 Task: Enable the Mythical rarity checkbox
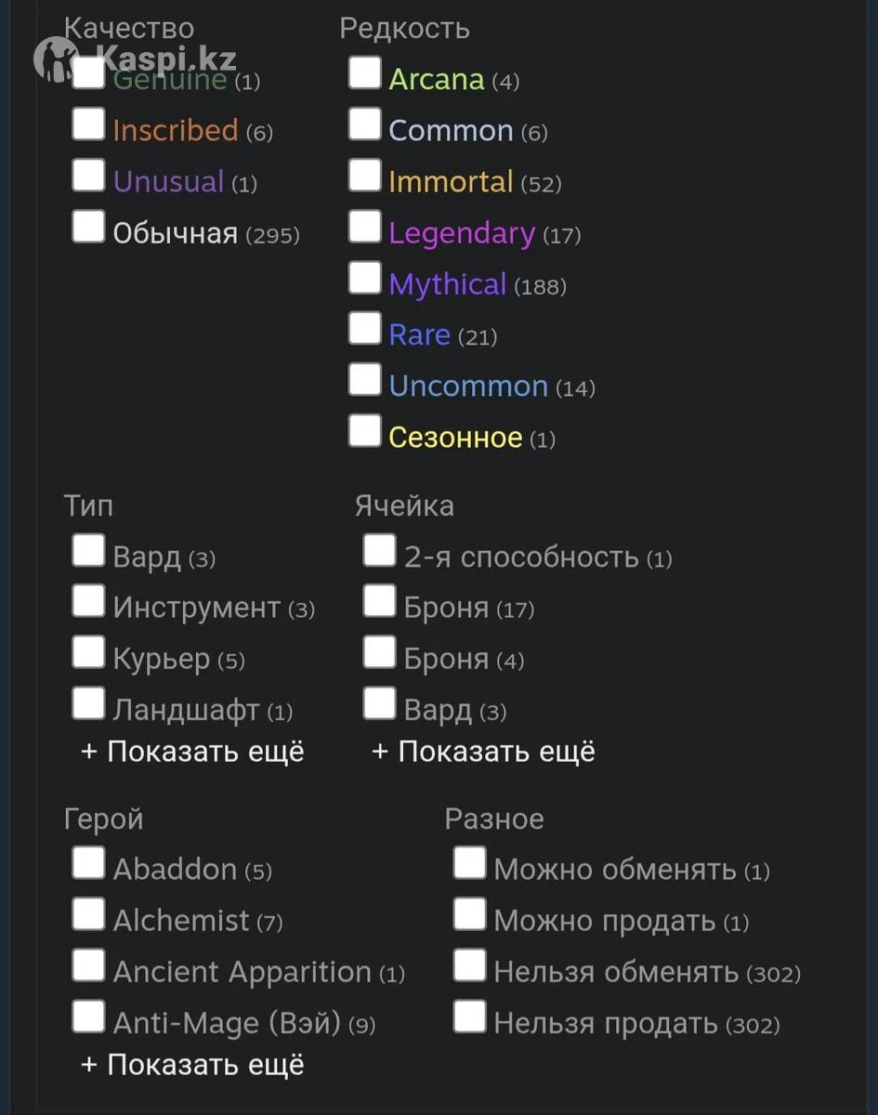coord(364,277)
